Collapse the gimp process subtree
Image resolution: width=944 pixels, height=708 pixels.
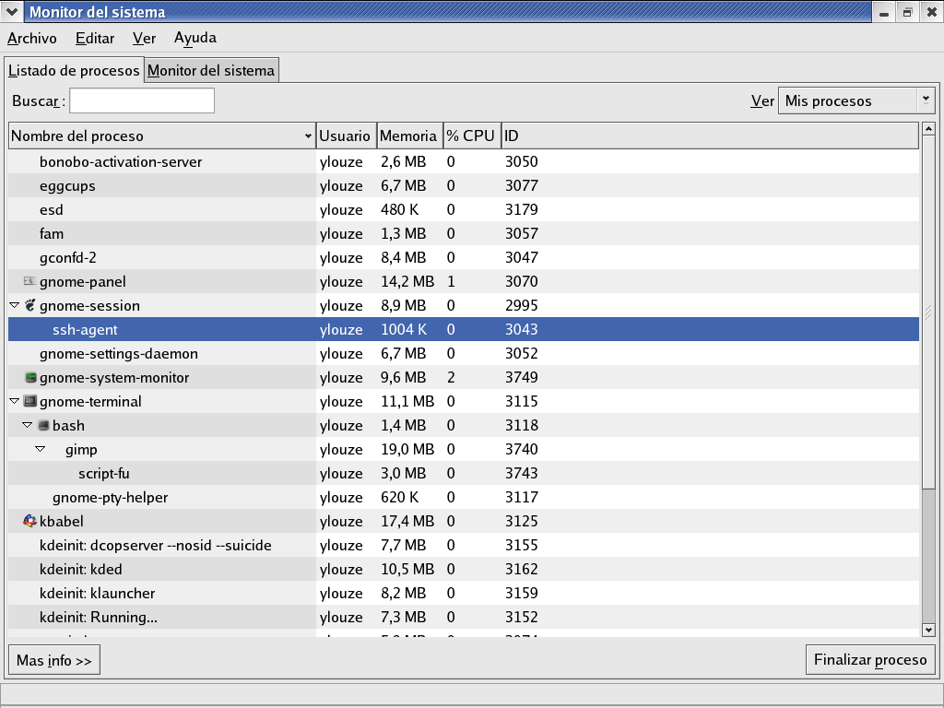pyautogui.click(x=41, y=449)
